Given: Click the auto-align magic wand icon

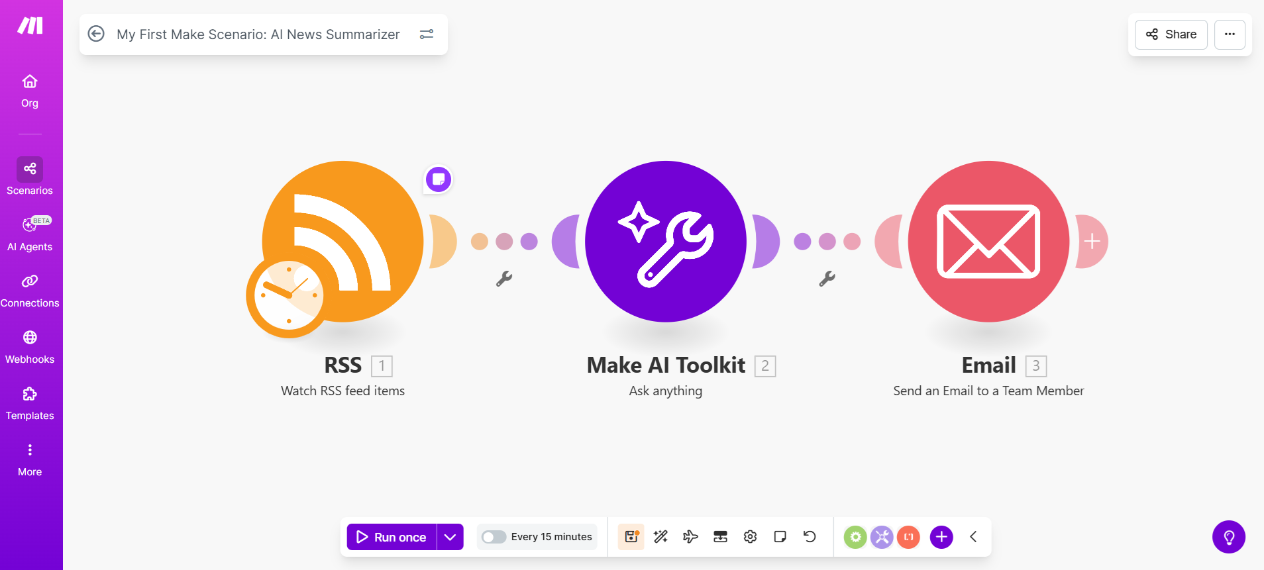Looking at the screenshot, I should (x=660, y=537).
